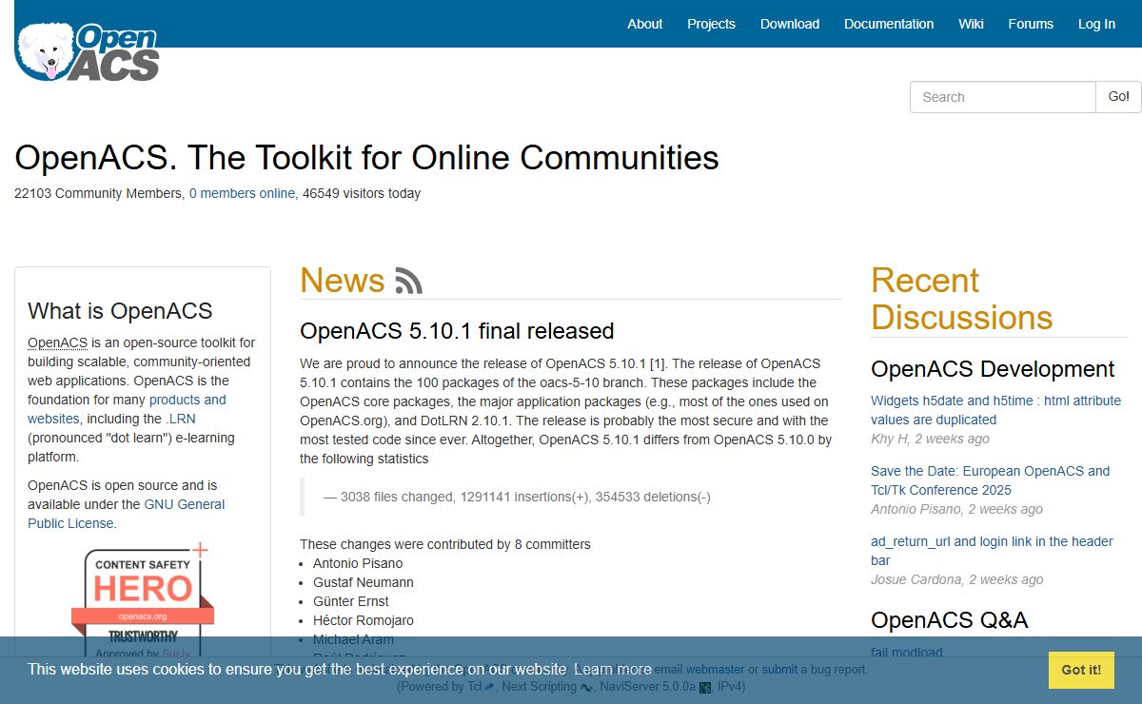Image resolution: width=1142 pixels, height=704 pixels.
Task: Open GNU General Public License link
Action: pos(127,514)
